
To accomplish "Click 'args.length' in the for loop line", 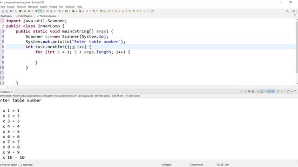I will (97, 52).
